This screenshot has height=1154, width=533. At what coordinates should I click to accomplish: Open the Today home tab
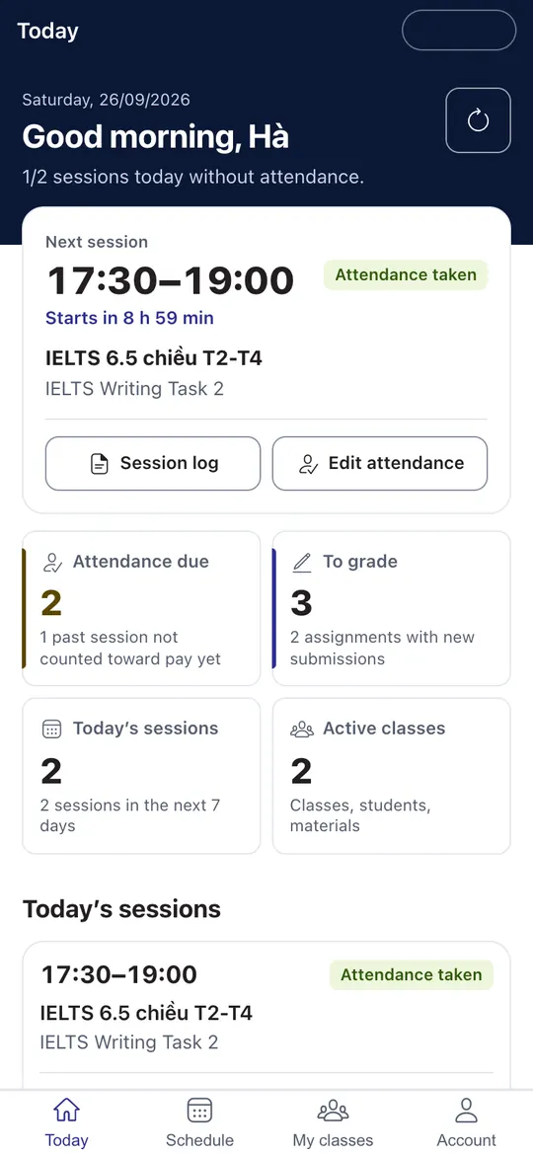click(x=67, y=1122)
